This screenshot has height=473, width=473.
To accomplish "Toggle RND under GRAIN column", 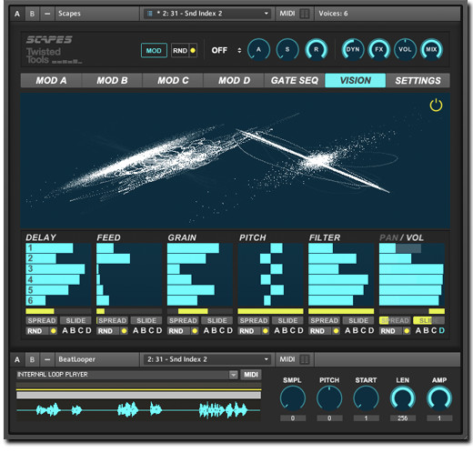I will pyautogui.click(x=183, y=331).
